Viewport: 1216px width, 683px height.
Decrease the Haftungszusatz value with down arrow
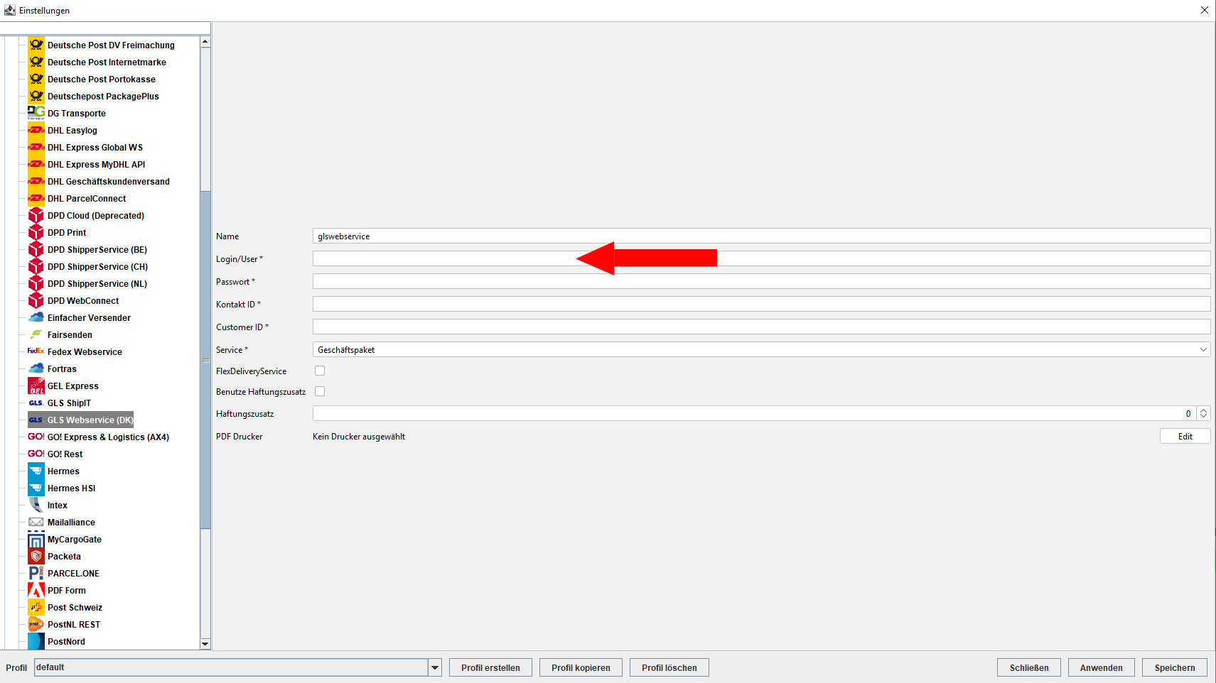coord(1203,417)
